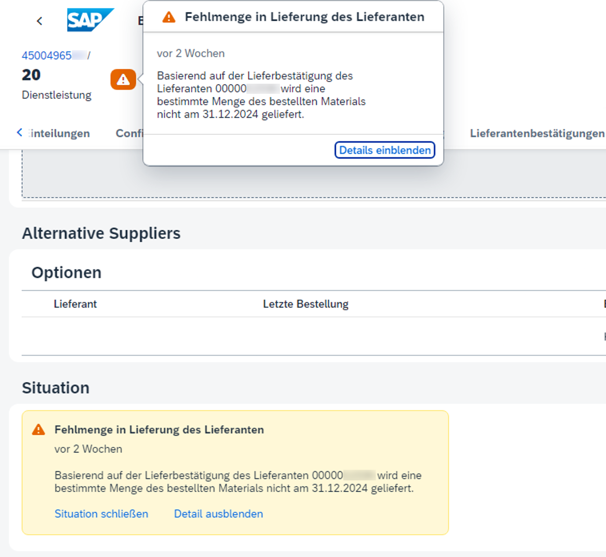Click the Situation schließen link
The height and width of the screenshot is (557, 606).
click(101, 514)
